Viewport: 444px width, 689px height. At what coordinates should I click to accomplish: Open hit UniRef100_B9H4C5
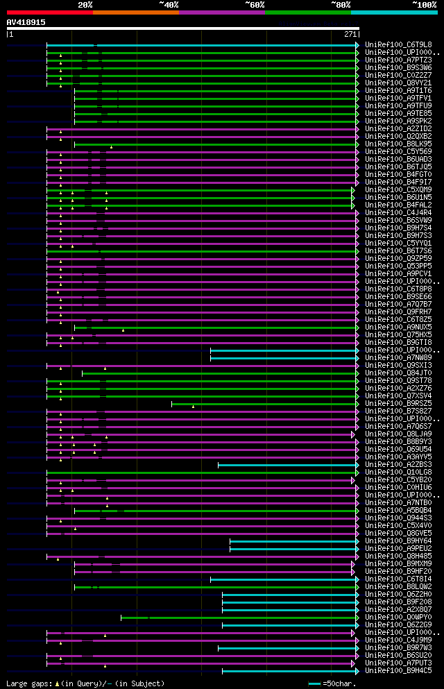tap(398, 671)
